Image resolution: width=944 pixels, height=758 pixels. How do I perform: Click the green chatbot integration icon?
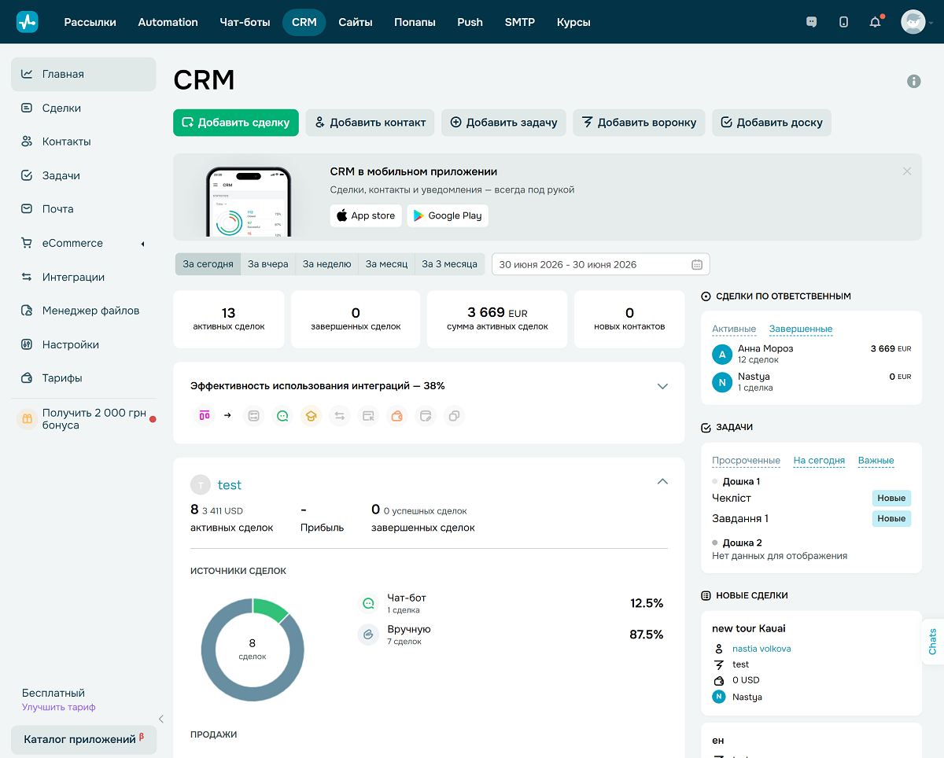tap(282, 416)
